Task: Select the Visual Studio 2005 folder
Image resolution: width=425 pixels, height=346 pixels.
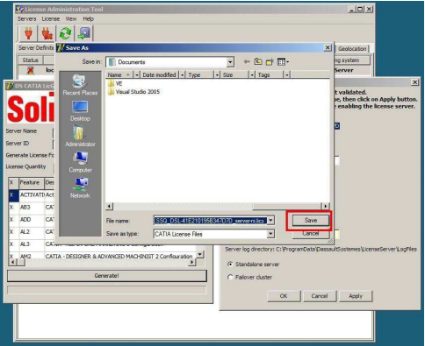Action: [134, 92]
